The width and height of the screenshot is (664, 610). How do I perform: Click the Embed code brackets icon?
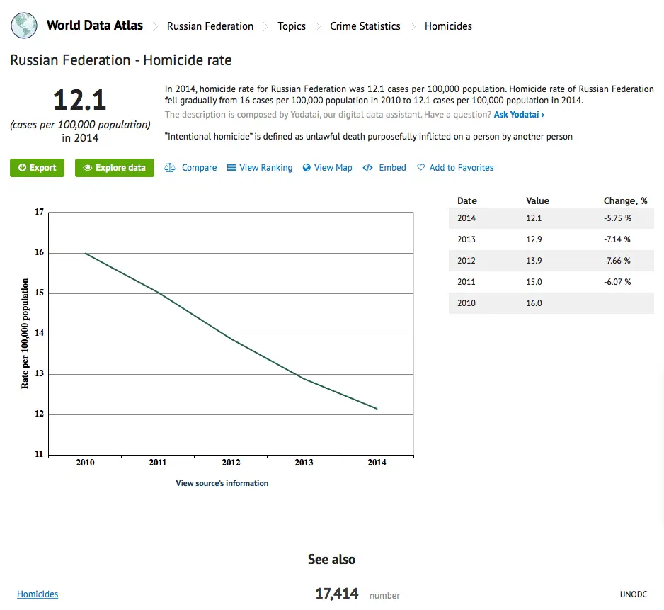coord(367,168)
